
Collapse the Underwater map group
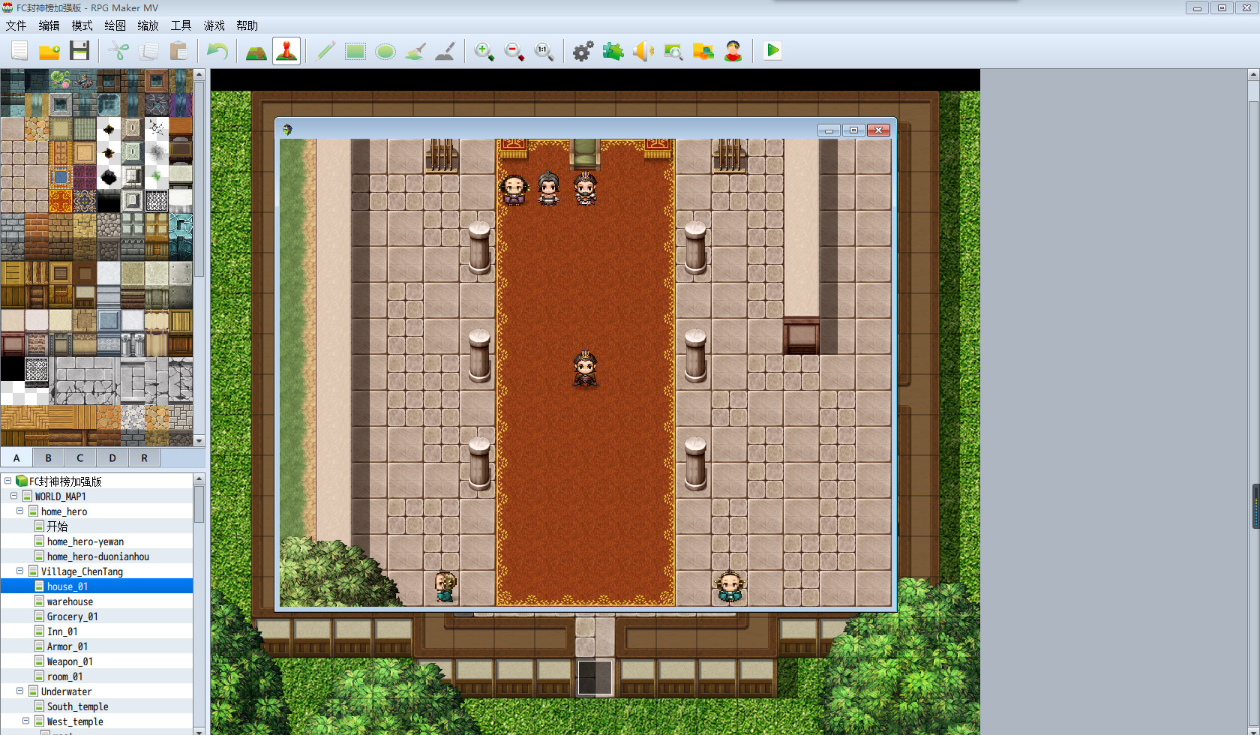(19, 691)
